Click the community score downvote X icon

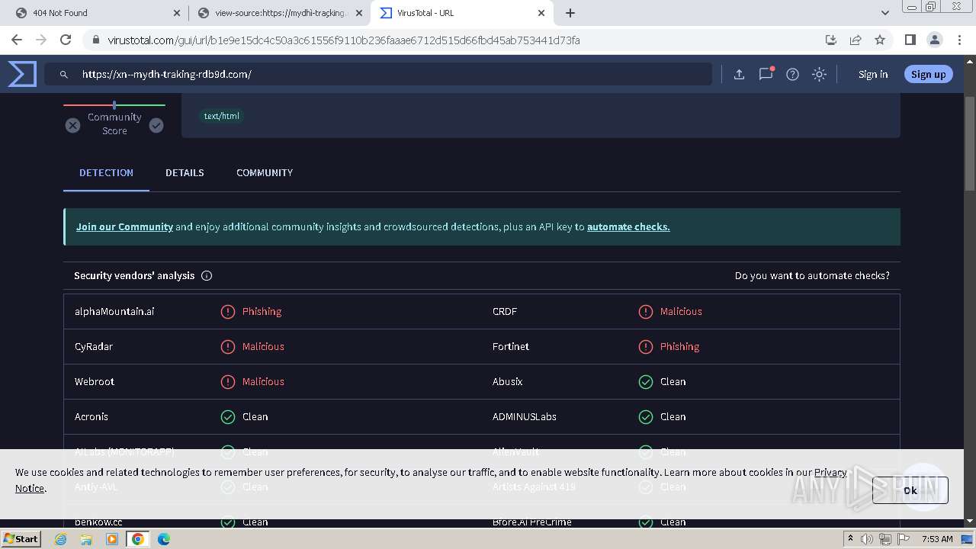click(72, 125)
